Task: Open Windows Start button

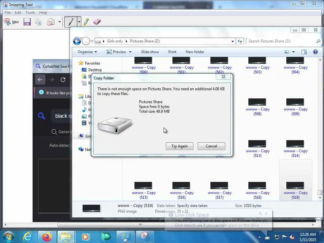Action: pyautogui.click(x=8, y=237)
